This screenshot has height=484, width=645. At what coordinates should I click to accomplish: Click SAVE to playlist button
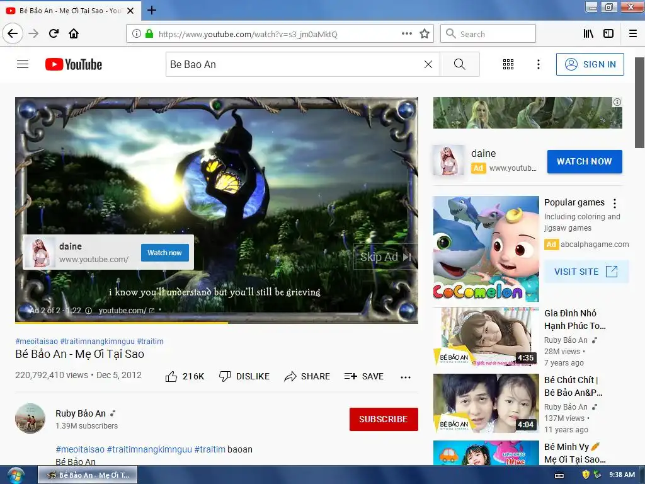coord(363,376)
